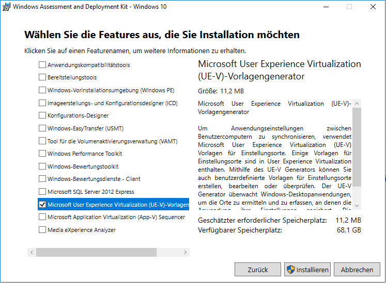Viewport: 386px width, 283px height.
Task: Tick the App-V Sequencer checkbox
Action: click(x=42, y=217)
